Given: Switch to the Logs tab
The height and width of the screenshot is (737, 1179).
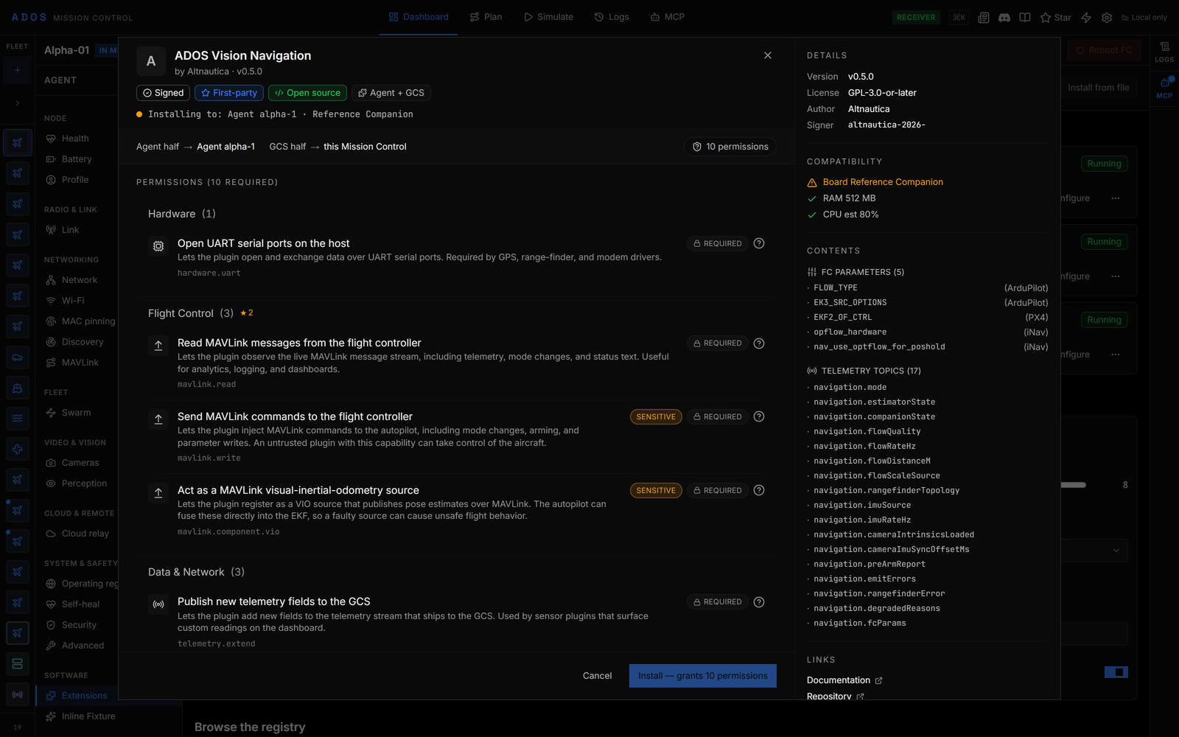Looking at the screenshot, I should click(x=612, y=17).
